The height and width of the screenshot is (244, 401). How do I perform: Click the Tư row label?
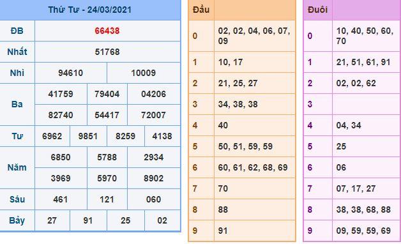(17, 136)
